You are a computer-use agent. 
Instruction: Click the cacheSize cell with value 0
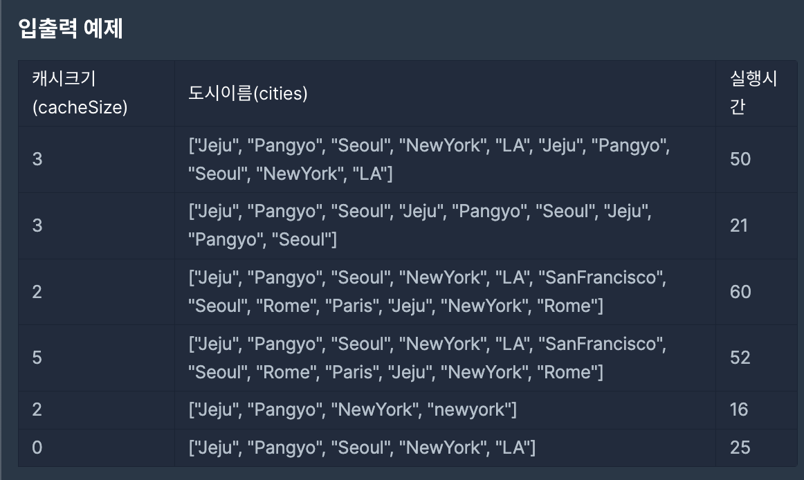point(96,447)
